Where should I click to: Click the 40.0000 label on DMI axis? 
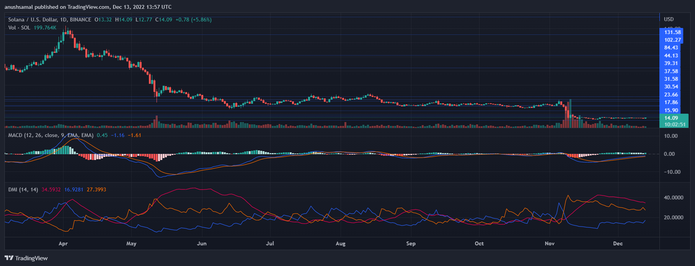click(x=673, y=197)
